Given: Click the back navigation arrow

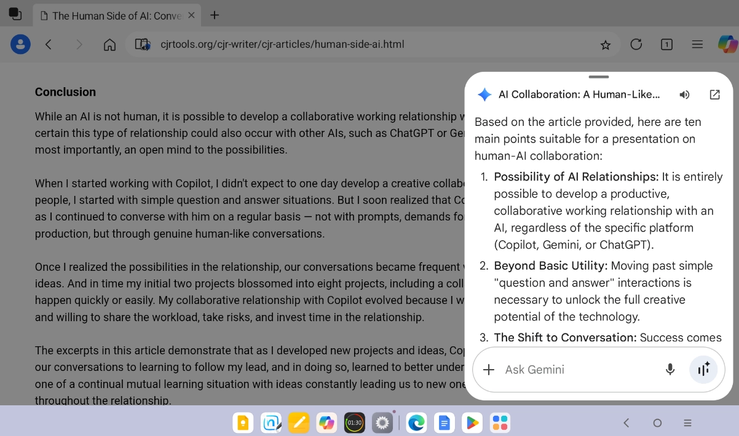Looking at the screenshot, I should point(49,44).
